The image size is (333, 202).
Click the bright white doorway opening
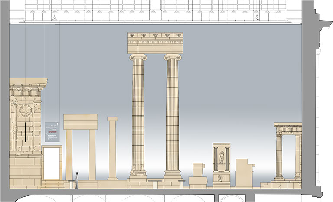point(52,163)
